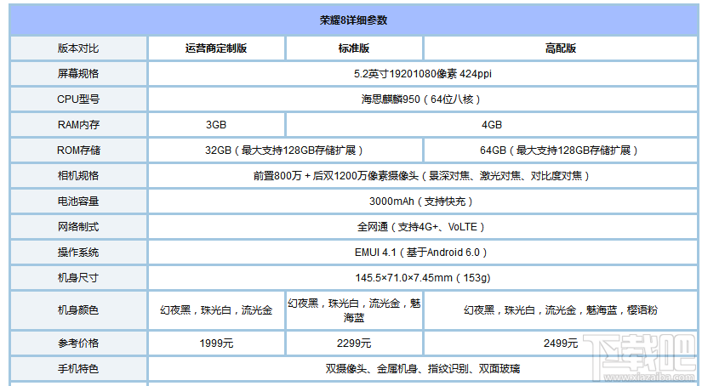The height and width of the screenshot is (386, 702).
Task: Click the 高配版 column header
Action: coord(561,48)
